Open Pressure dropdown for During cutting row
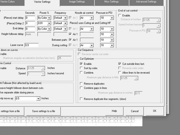The width and height of the screenshot is (180, 135). (112, 45)
